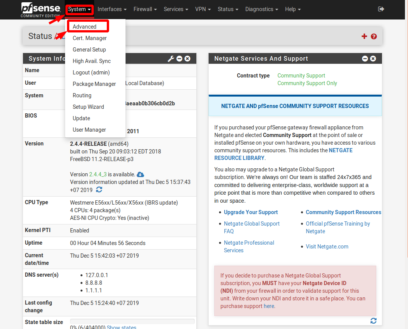This screenshot has width=408, height=329.
Task: Click DNS server 1.1.1.1 entry
Action: coord(93,290)
